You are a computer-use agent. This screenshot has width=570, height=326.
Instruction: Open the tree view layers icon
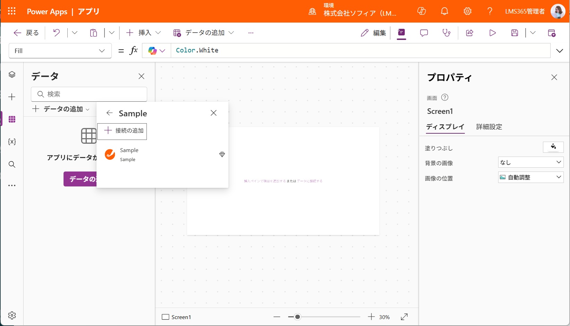pyautogui.click(x=12, y=74)
